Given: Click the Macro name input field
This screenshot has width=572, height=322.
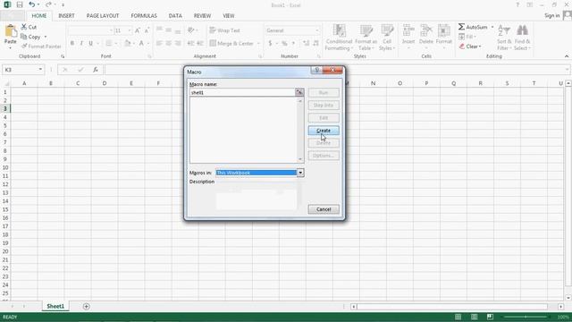Looking at the screenshot, I should [x=242, y=92].
